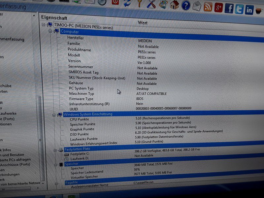
Task: Select the SMBIOS Asset Tag row
Action: (83, 72)
